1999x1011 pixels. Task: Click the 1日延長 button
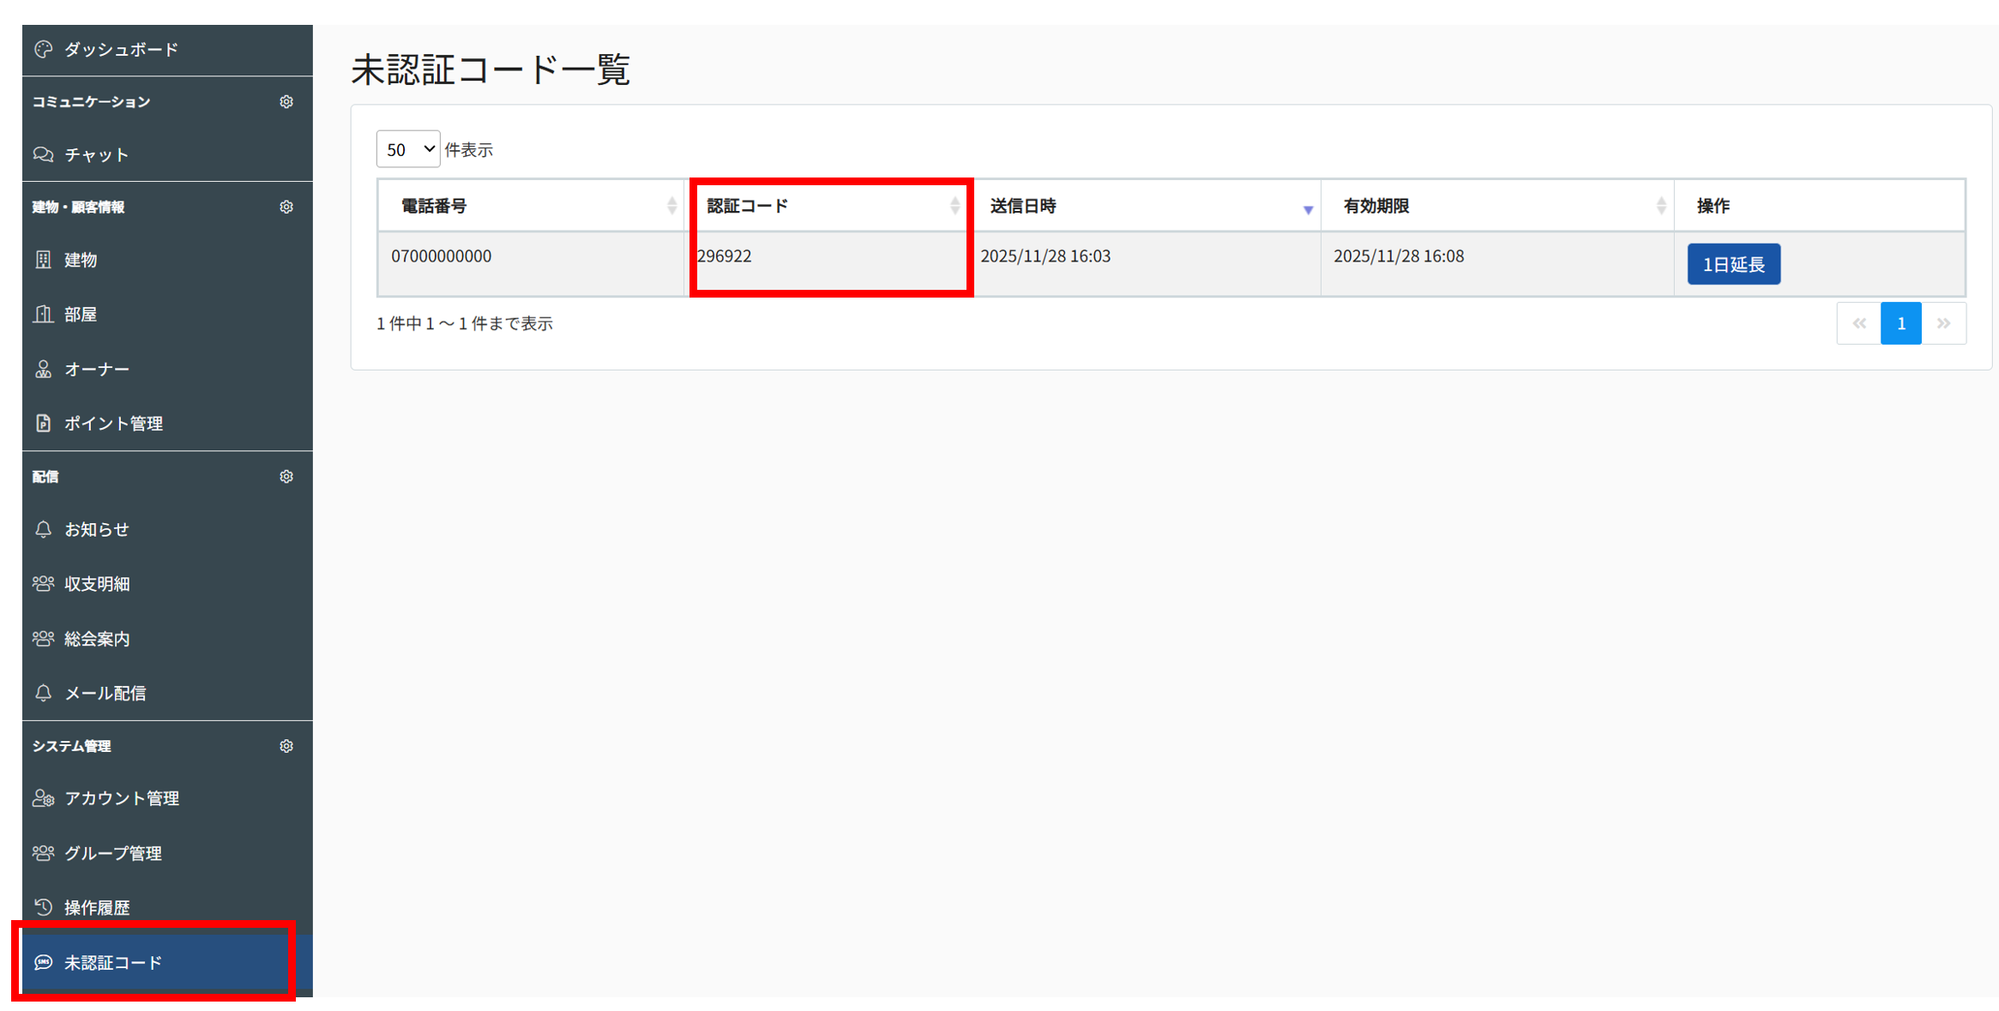click(1733, 264)
